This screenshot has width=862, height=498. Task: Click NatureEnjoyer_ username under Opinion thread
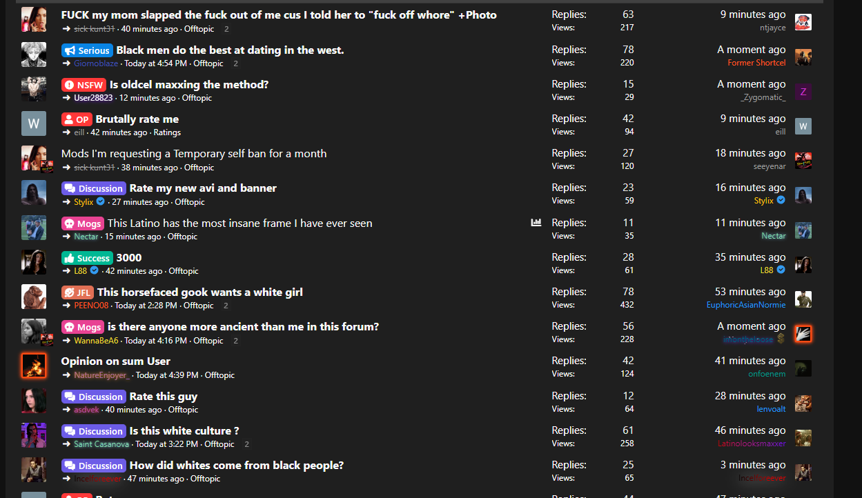101,375
